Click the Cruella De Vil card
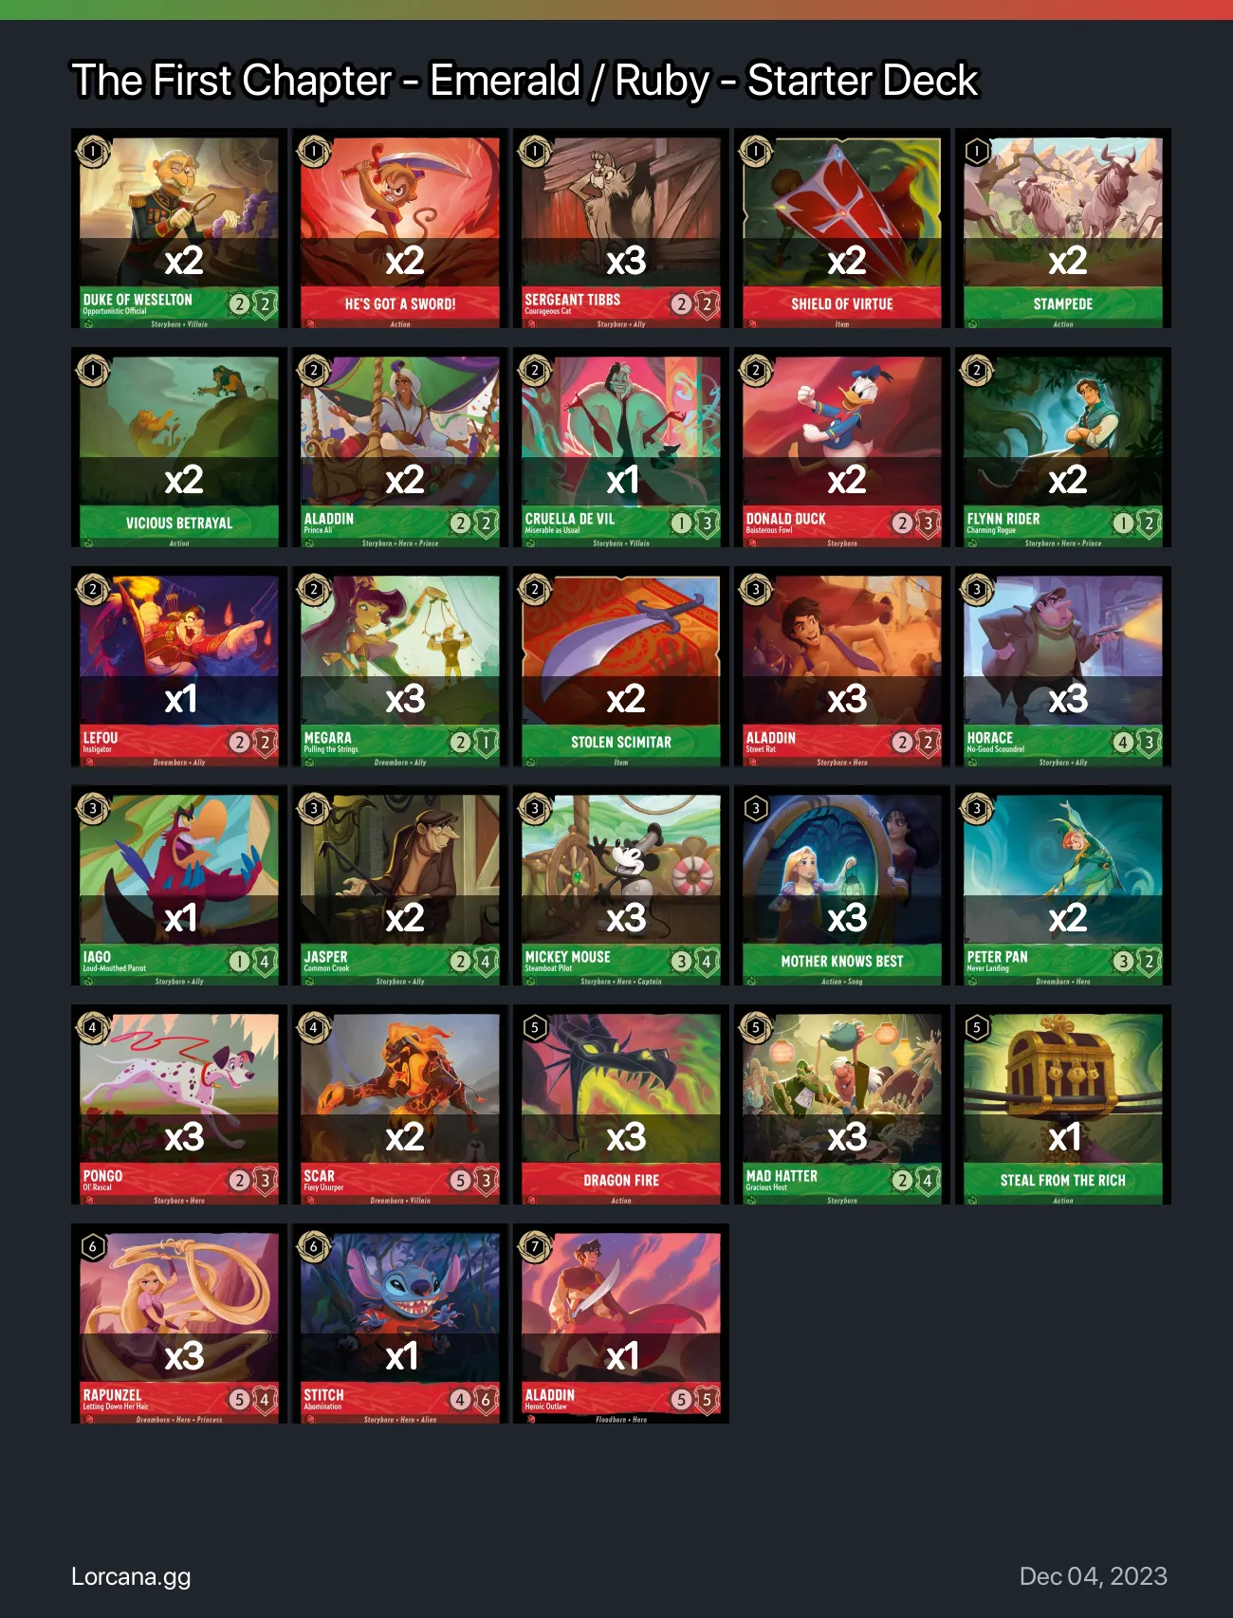The image size is (1233, 1618). [x=621, y=448]
